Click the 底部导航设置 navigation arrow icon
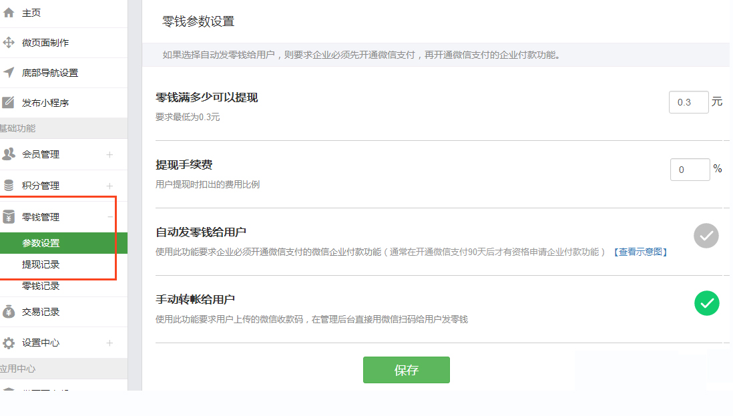The height and width of the screenshot is (416, 733). [x=9, y=73]
